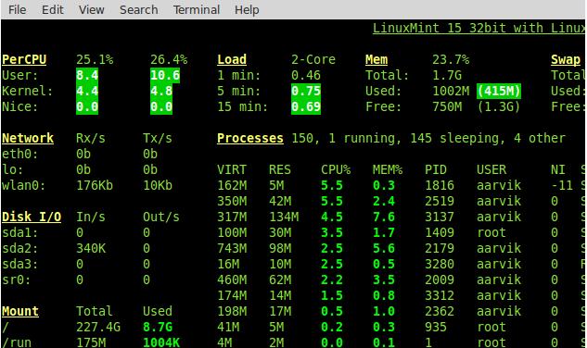Click the LinuxMint 15 32bit title text
587x348 pixels.
coord(479,29)
